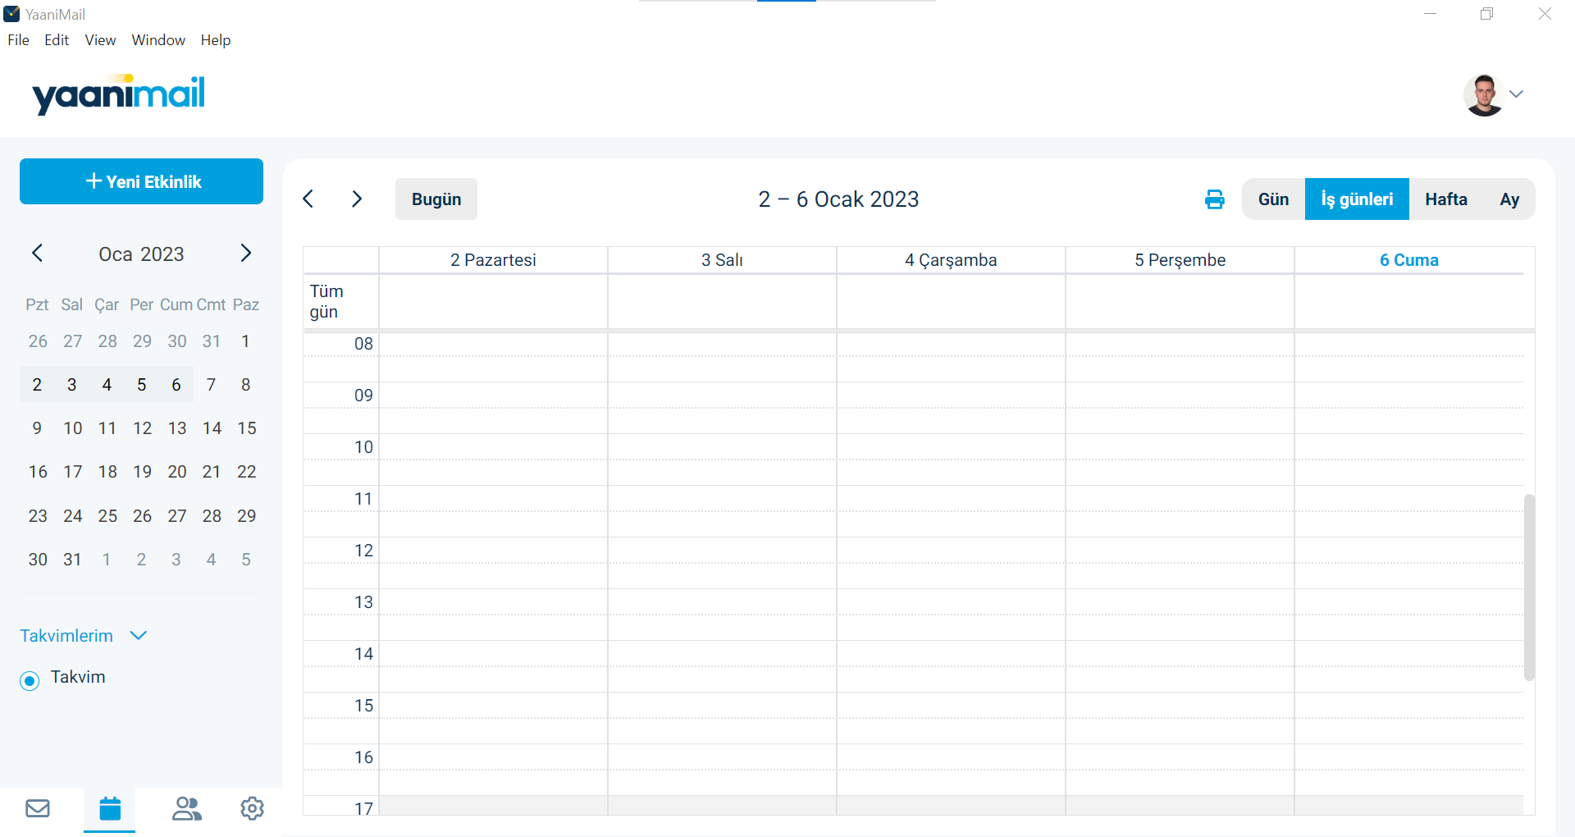Select January 15 in mini calendar

246,428
